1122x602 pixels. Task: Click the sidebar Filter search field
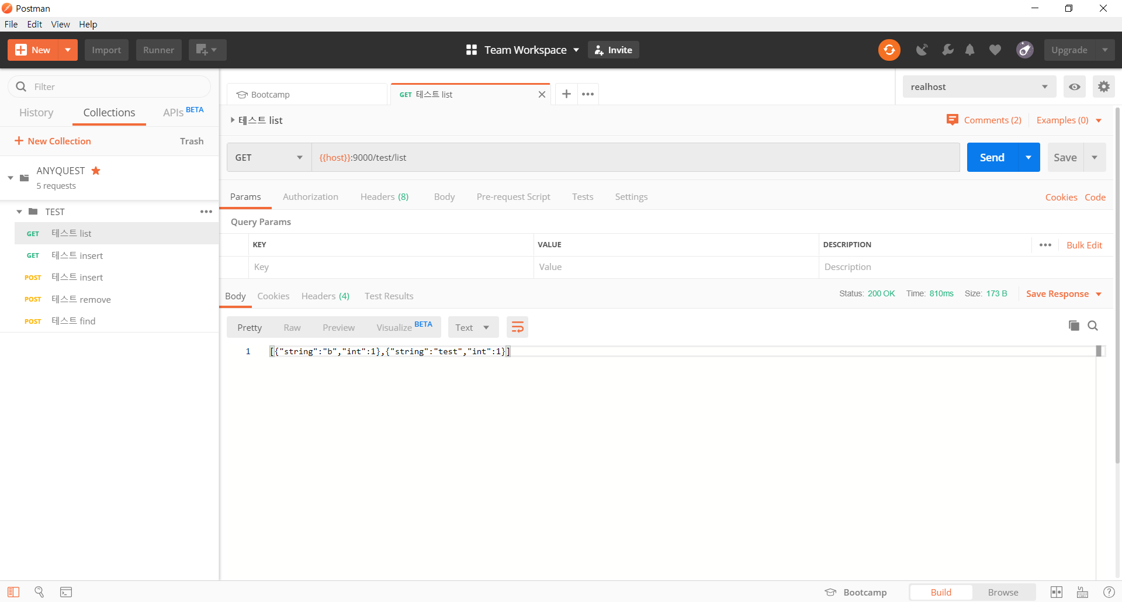pyautogui.click(x=109, y=87)
